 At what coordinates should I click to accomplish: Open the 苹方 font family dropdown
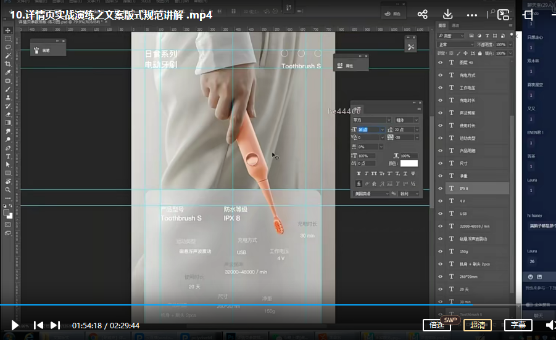click(371, 119)
